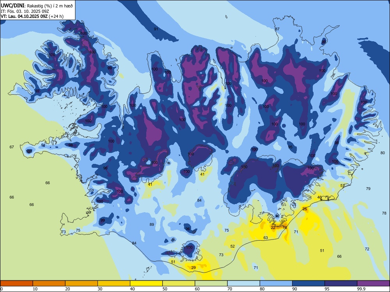Viewport: 390px width, 292px height.
Task: Click the title 'UWC/DINI: Rakastig (%) í 2 m hæð'
Action: click(x=37, y=6)
